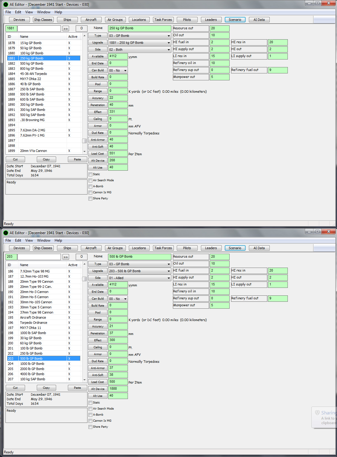
Task: Select the 20mm VYa Cannon row
Action: coord(44,151)
